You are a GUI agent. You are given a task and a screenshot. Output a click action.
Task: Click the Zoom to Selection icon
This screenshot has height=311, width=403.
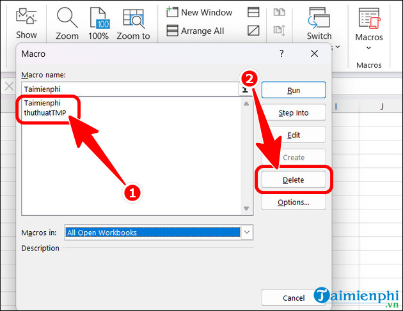(x=134, y=19)
